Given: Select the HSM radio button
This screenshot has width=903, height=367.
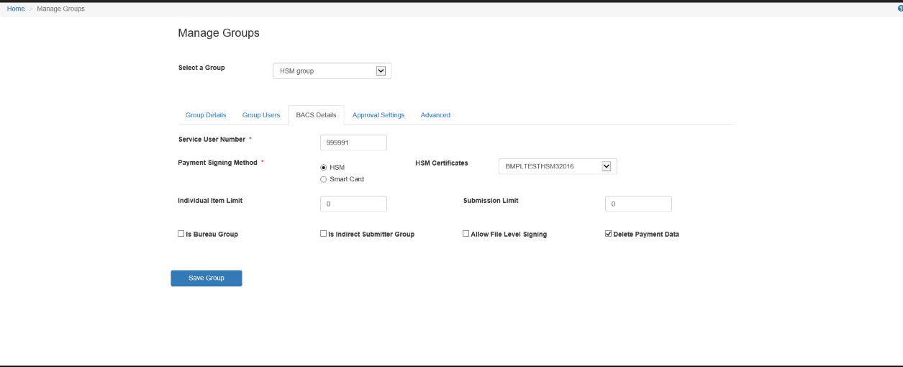Looking at the screenshot, I should 324,167.
